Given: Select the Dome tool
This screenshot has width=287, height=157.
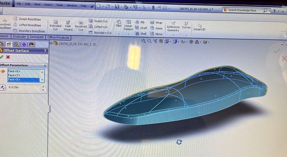Looking at the screenshot, I should pyautogui.click(x=156, y=28).
